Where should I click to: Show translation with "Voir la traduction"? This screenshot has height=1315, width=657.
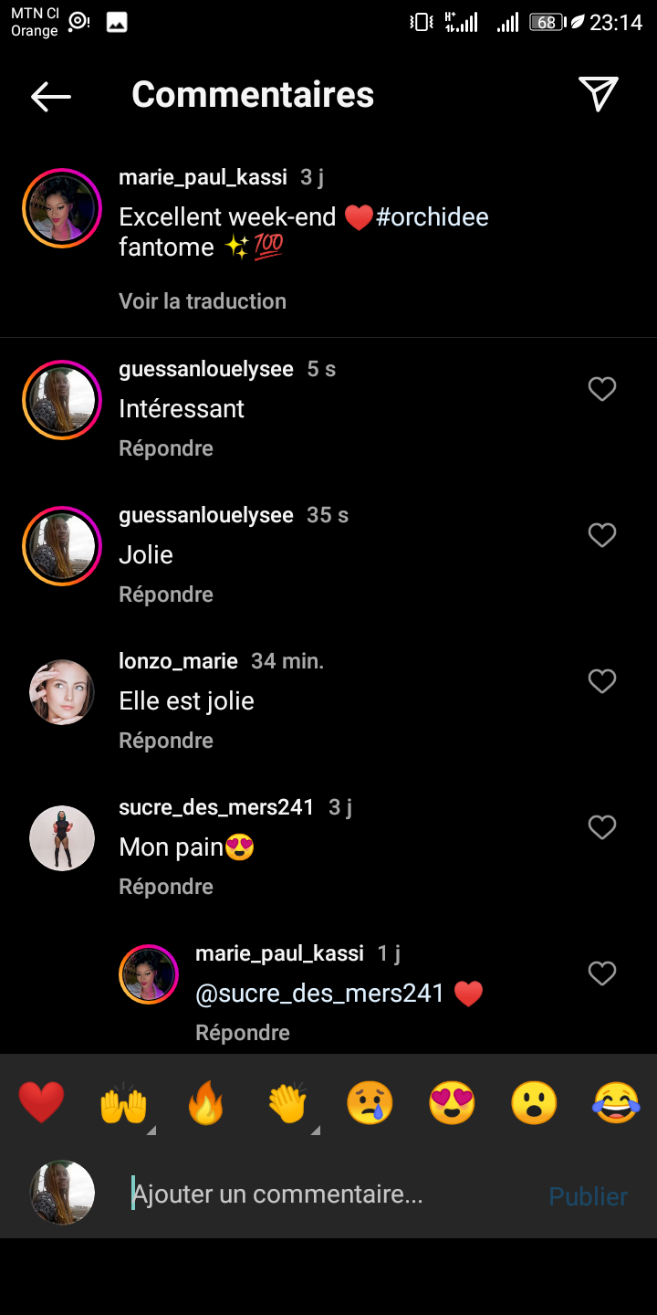point(203,301)
